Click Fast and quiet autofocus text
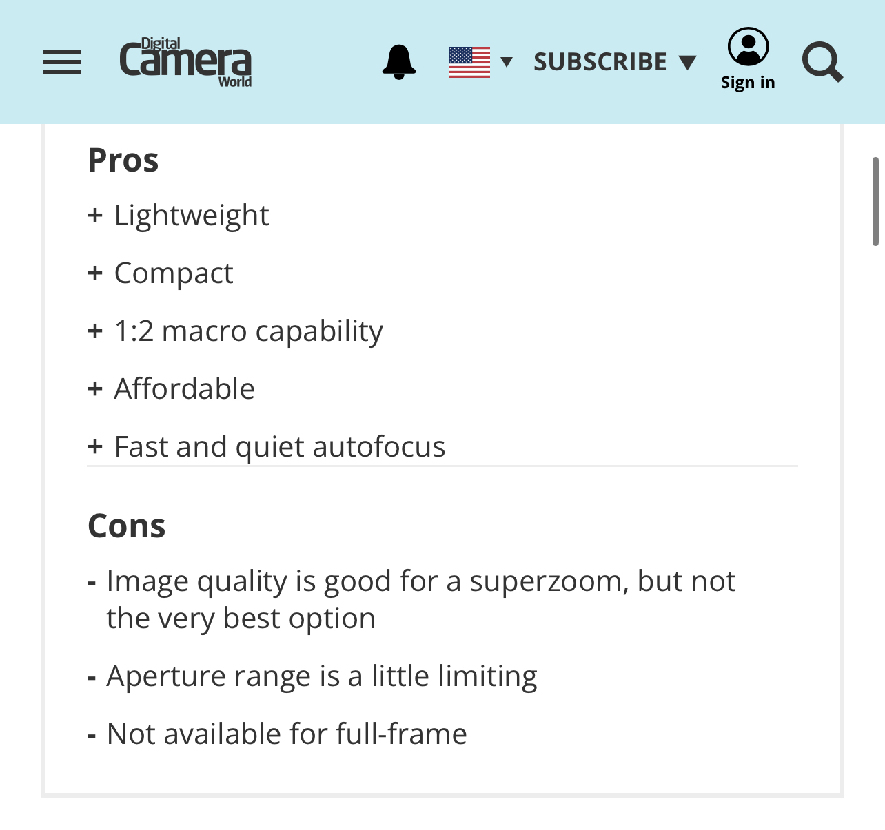The image size is (885, 830). tap(280, 447)
